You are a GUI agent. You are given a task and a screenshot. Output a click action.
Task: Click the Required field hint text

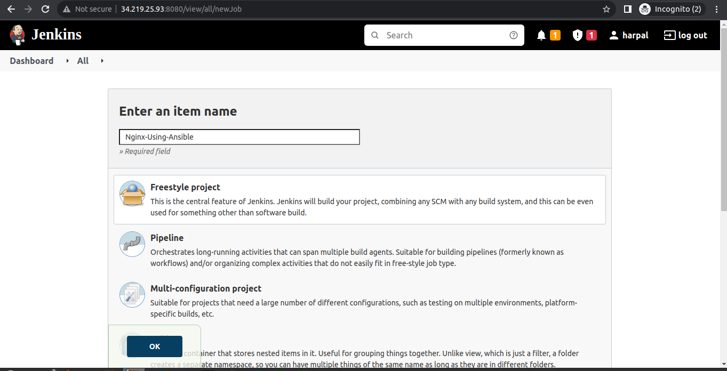145,151
